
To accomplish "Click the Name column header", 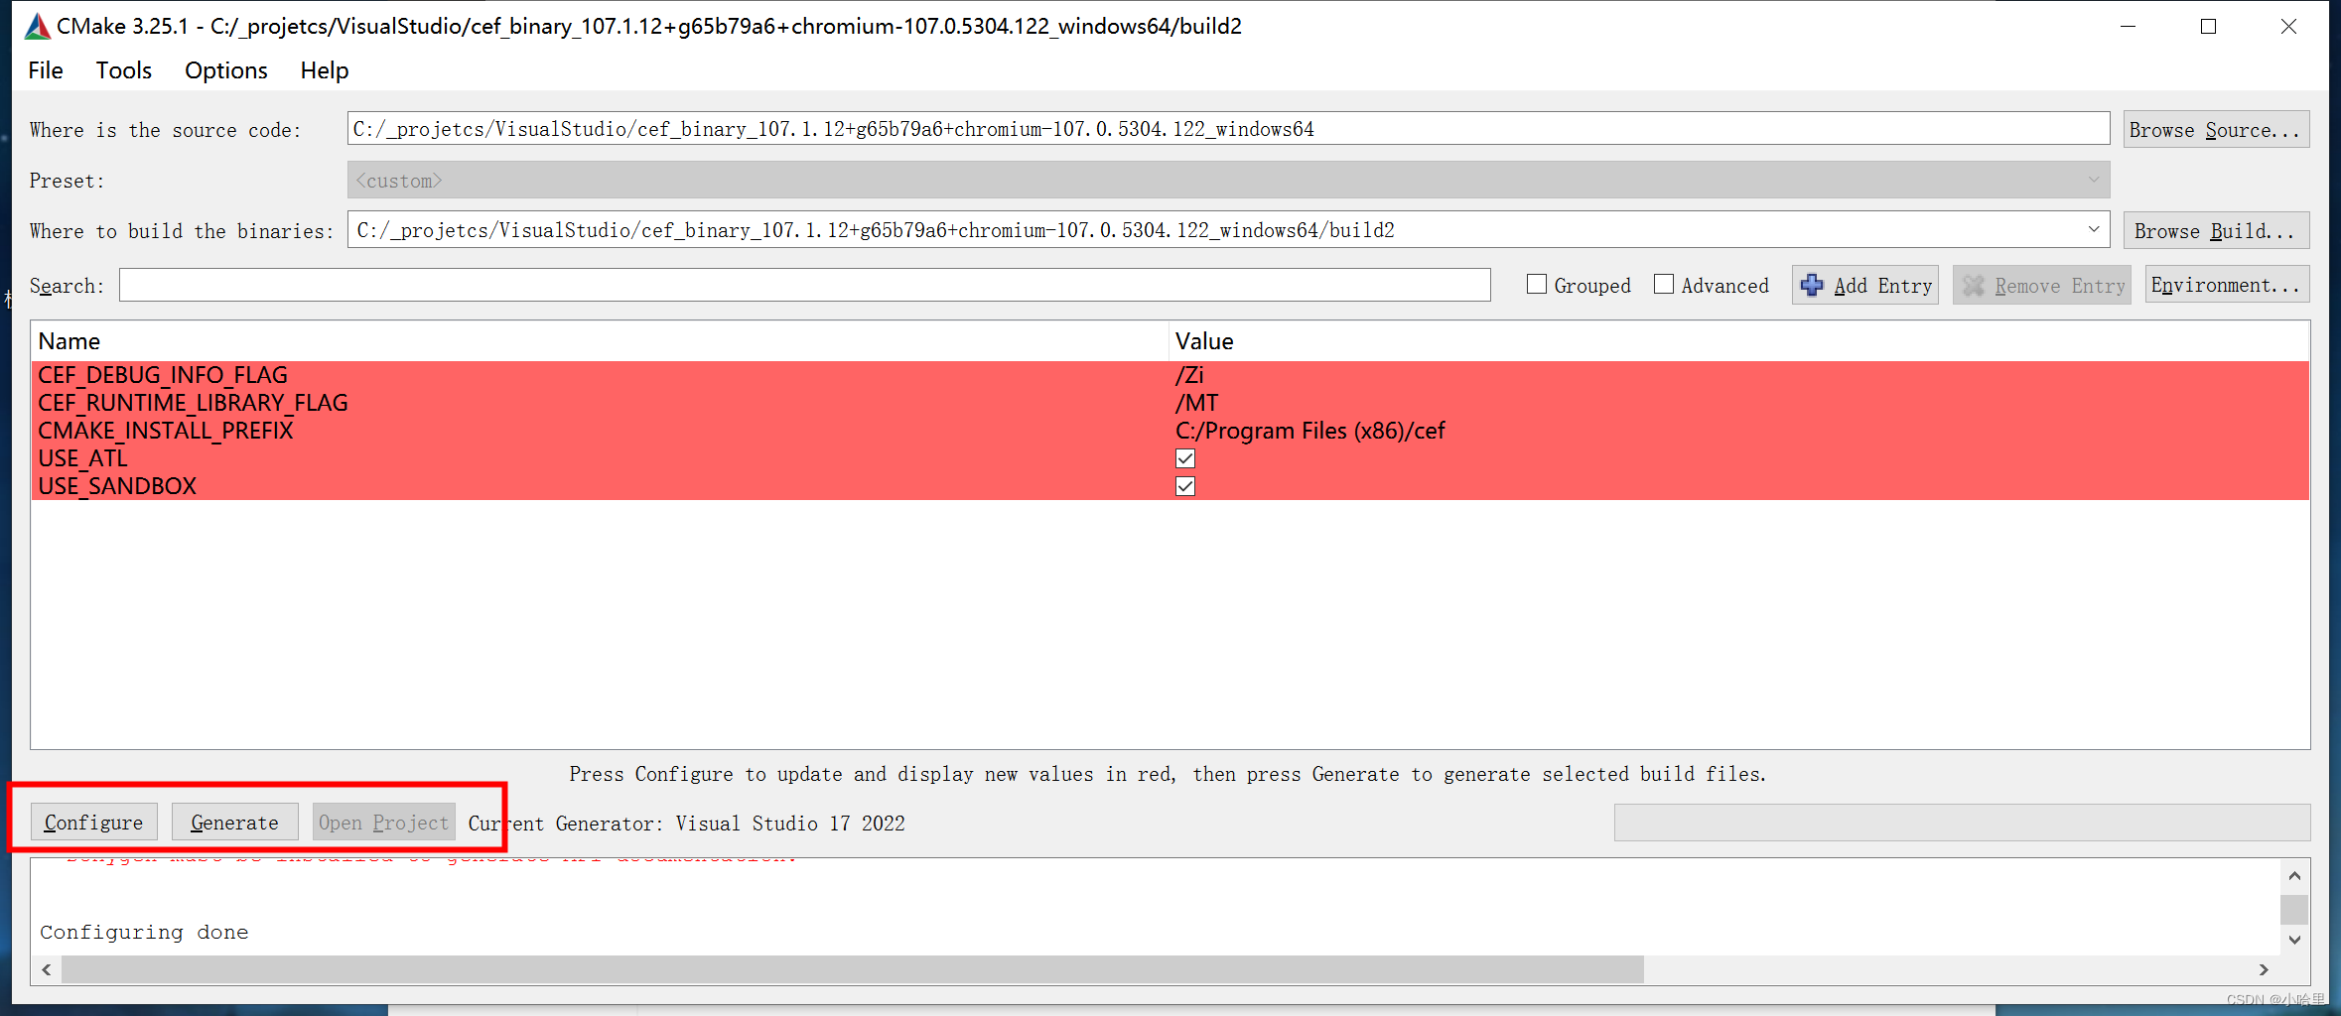I will pyautogui.click(x=600, y=341).
